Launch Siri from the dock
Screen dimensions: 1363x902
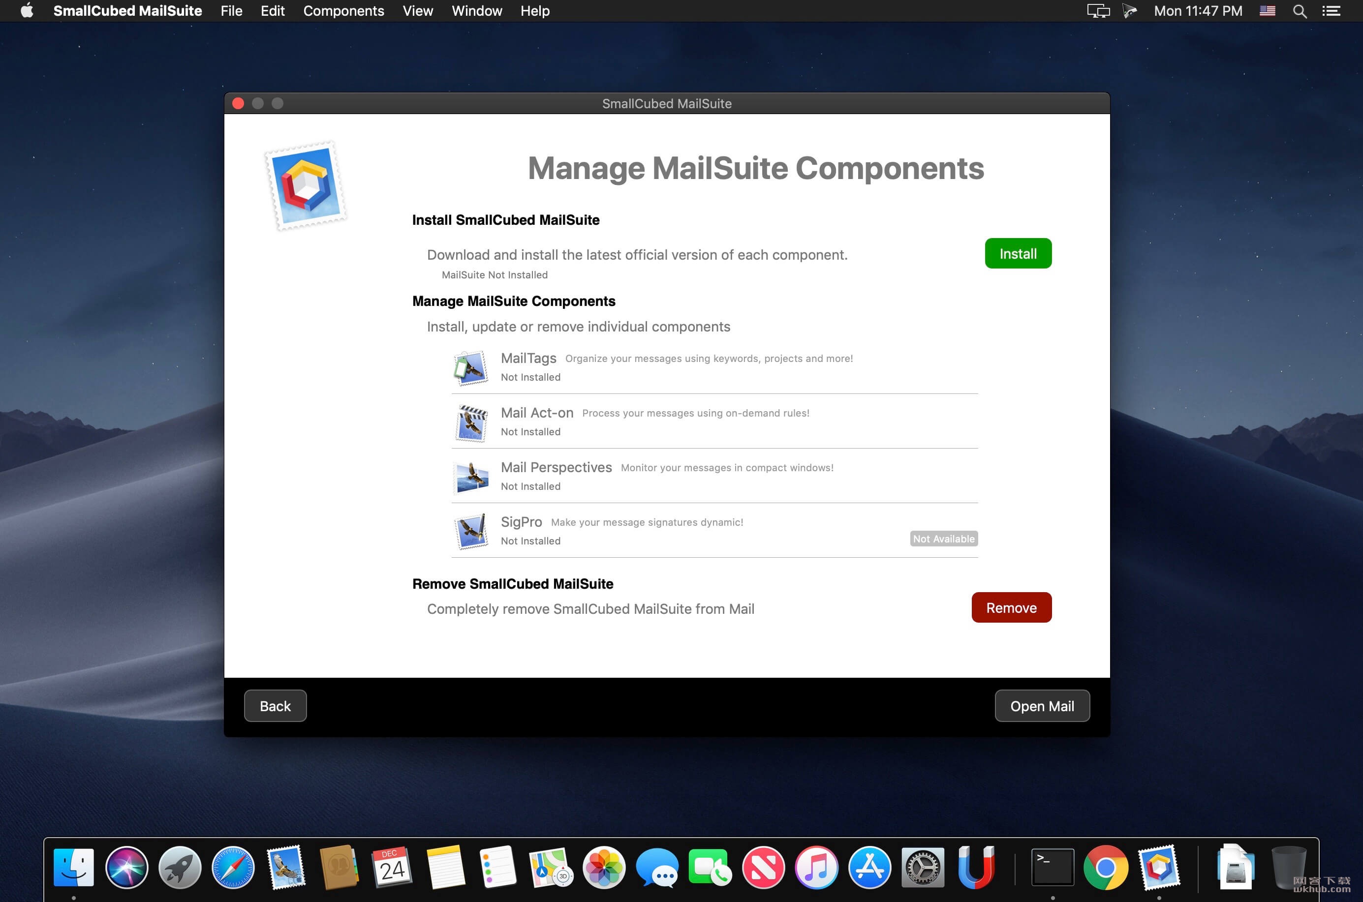point(126,867)
